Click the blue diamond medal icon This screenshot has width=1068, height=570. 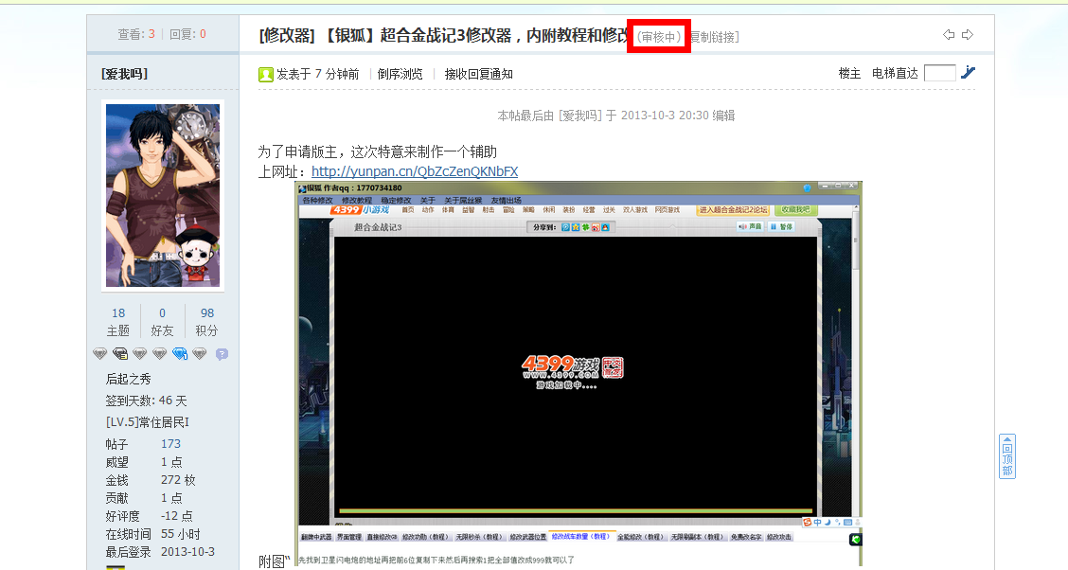180,354
